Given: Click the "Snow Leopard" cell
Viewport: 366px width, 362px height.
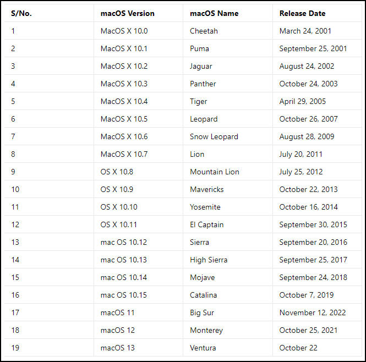Looking at the screenshot, I should [x=214, y=136].
